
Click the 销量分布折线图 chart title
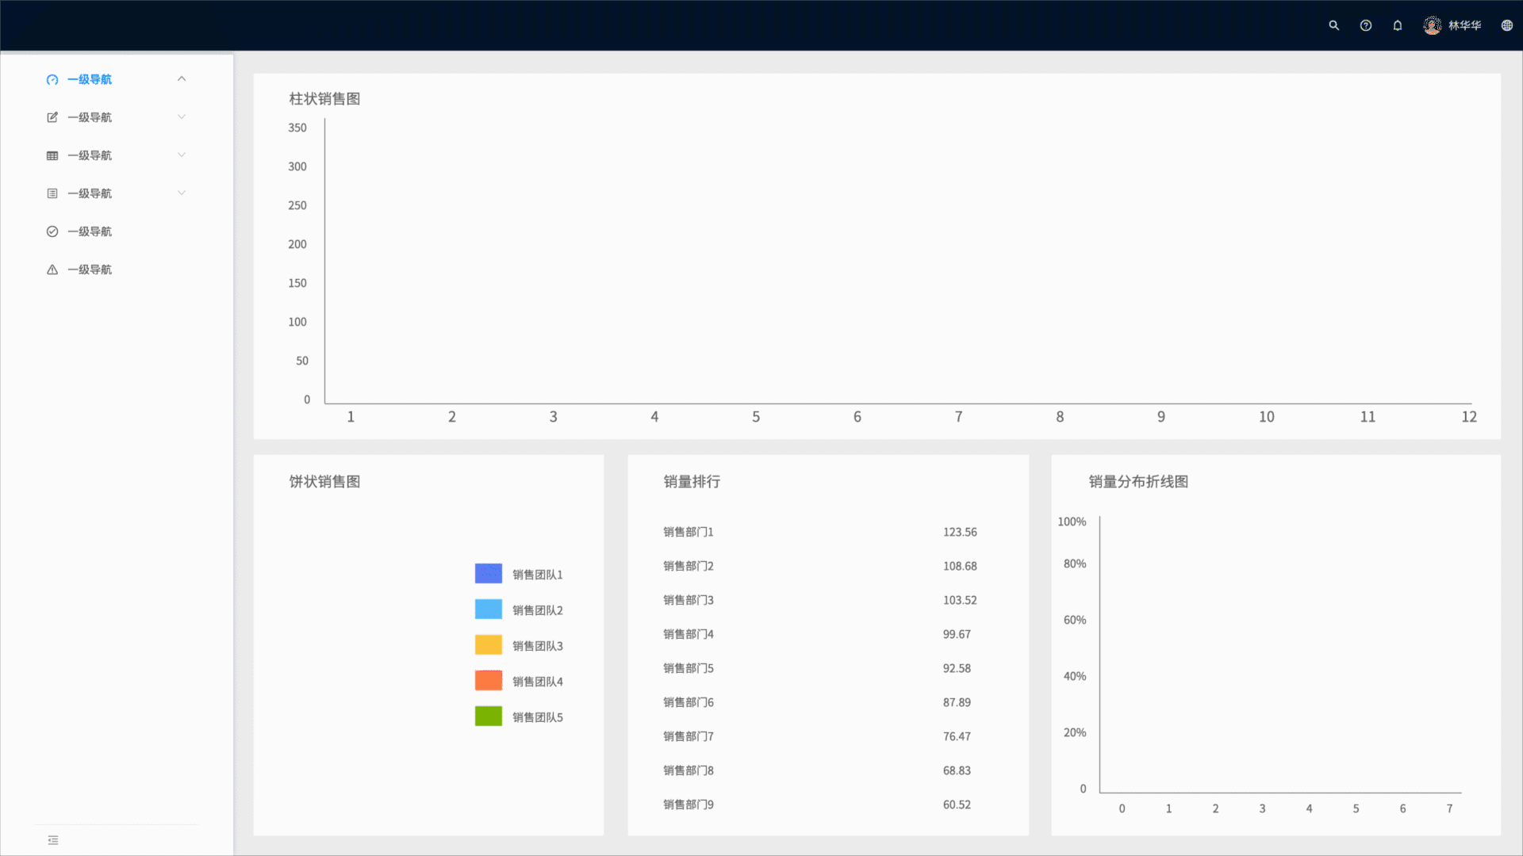1138,482
